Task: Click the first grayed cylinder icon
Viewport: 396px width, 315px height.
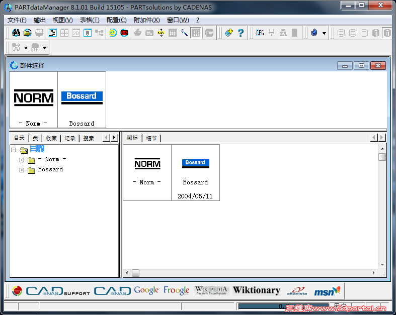Action: point(341,33)
